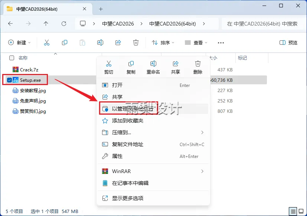Image resolution: width=307 pixels, height=216 pixels.
Task: Click Rename icon in context menu
Action: (153, 64)
